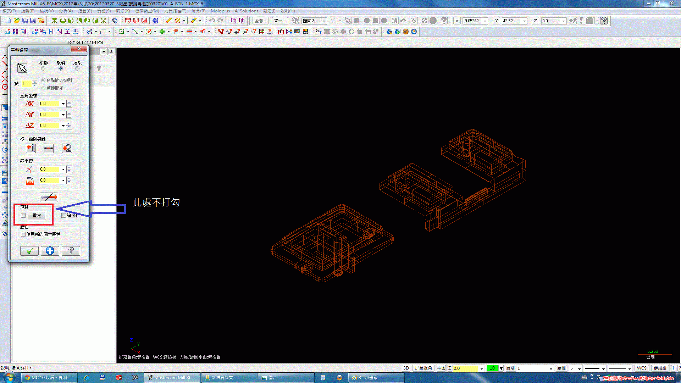
Task: Open the 刀具路徑(T) menu
Action: (175, 11)
